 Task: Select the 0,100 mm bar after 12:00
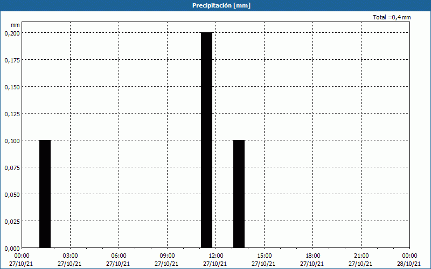tap(239, 194)
